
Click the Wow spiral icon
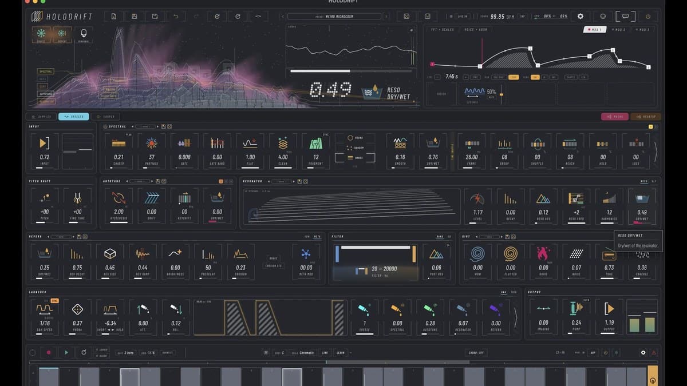point(477,254)
